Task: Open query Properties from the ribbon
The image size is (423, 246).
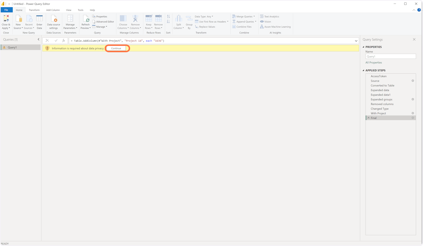Action: tap(100, 17)
